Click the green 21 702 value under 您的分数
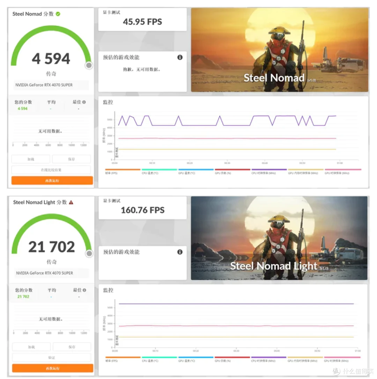This screenshot has width=377, height=379. [23, 297]
